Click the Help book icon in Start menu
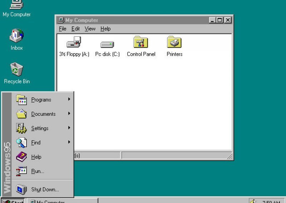The width and height of the screenshot is (286, 203). pyautogui.click(x=21, y=157)
